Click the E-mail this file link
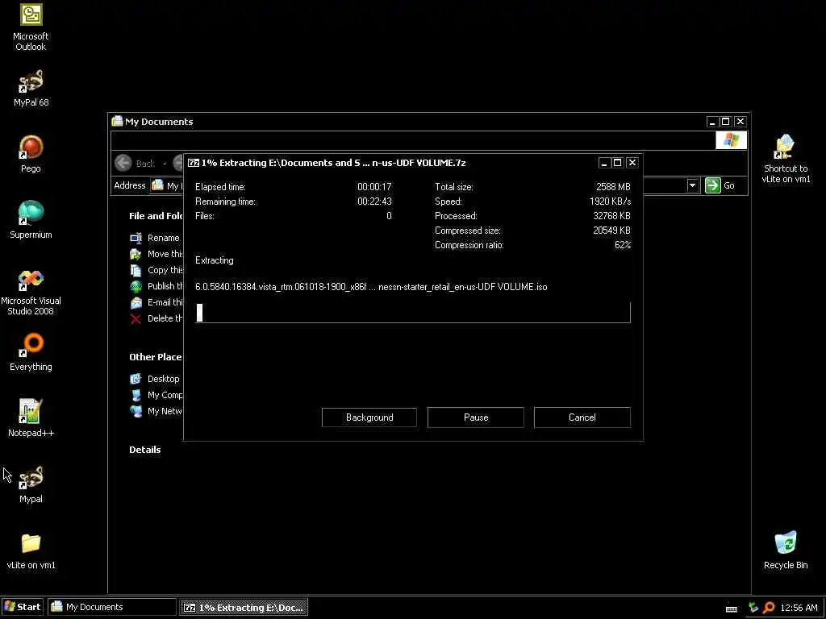 [156, 302]
